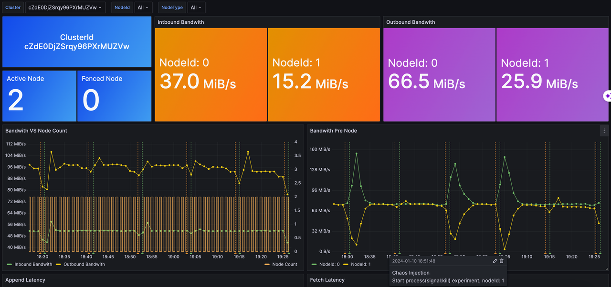The width and height of the screenshot is (611, 287).
Task: Open the Cluster variable dropdown
Action: pyautogui.click(x=65, y=8)
